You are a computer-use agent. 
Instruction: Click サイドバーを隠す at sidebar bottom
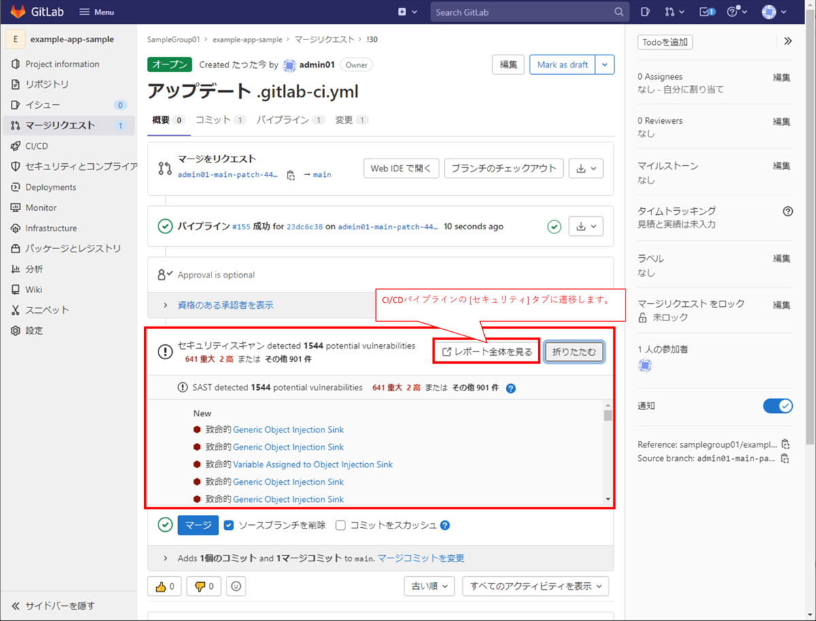tap(53, 606)
